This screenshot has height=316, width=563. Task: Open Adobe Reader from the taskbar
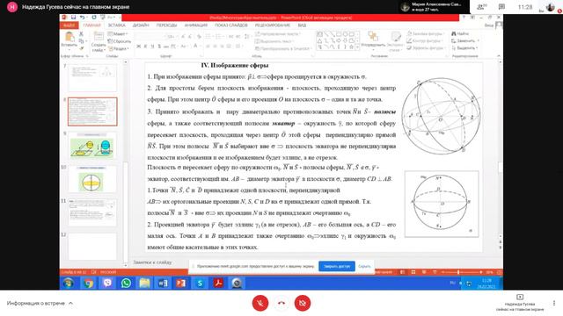point(218,283)
